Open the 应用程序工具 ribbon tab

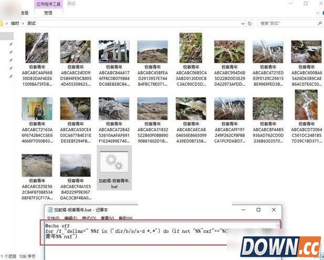48,4
